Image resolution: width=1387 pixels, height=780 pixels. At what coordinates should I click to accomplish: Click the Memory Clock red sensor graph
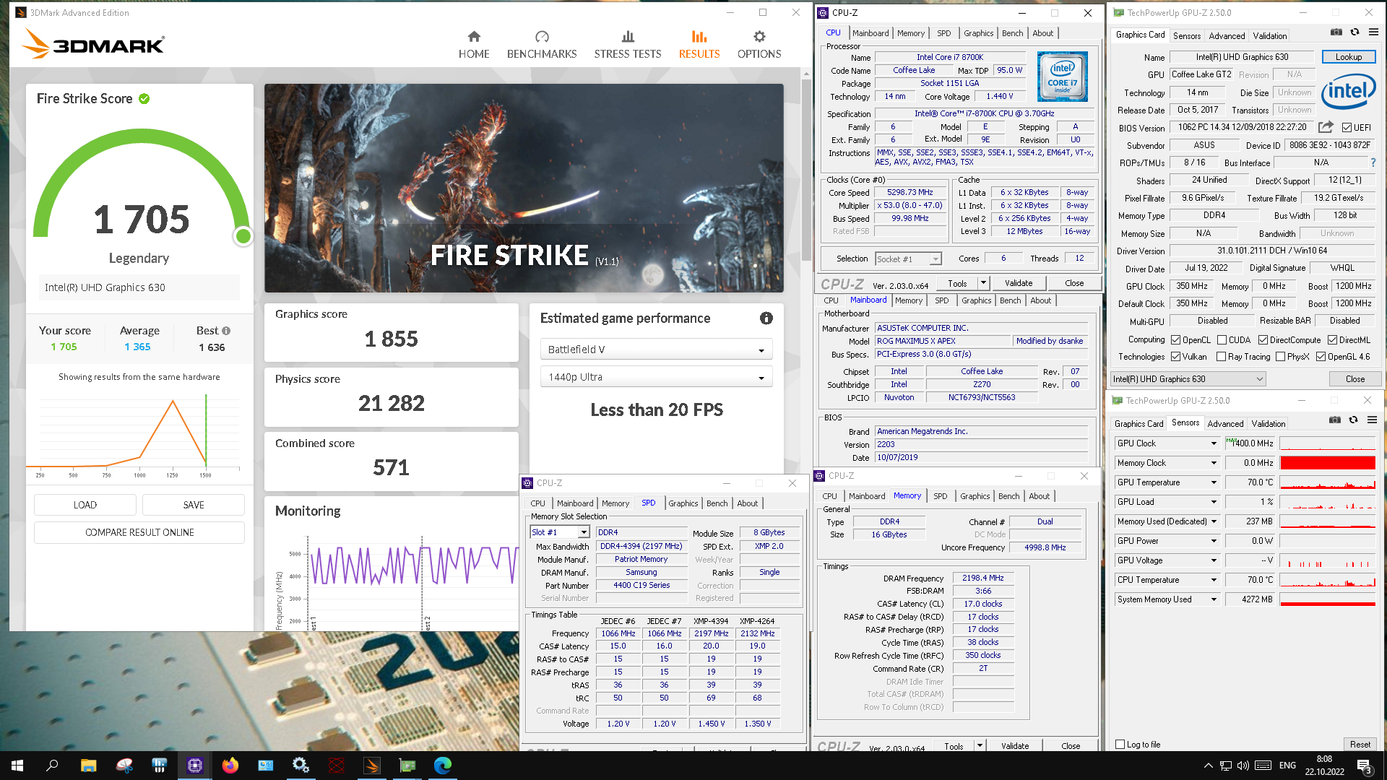tap(1328, 463)
